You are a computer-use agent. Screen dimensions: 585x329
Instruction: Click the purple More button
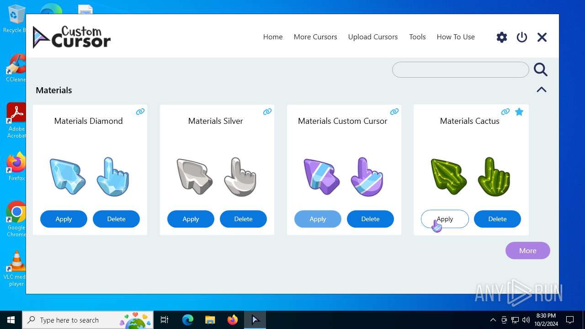pyautogui.click(x=528, y=250)
